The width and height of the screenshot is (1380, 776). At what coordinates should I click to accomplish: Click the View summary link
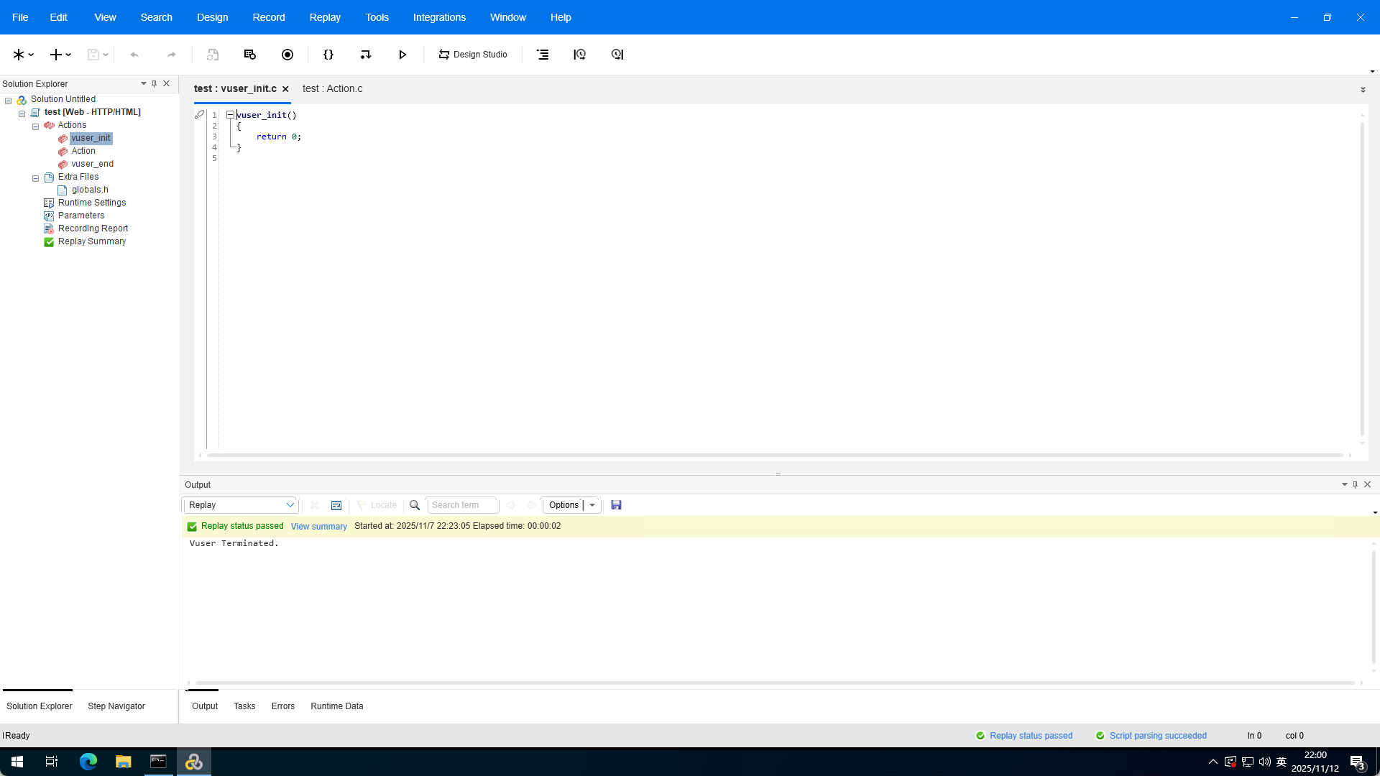point(318,527)
